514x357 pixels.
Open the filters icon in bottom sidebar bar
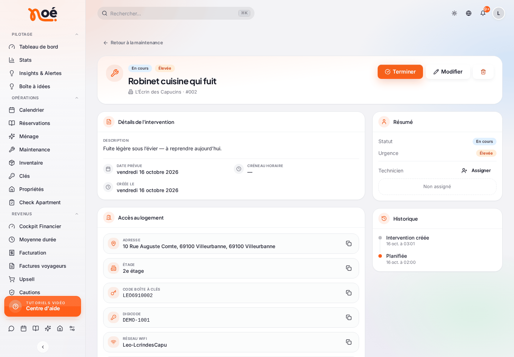72,328
